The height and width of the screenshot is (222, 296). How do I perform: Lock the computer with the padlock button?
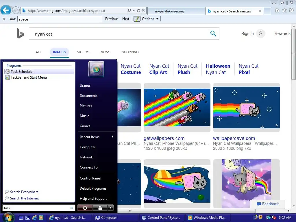point(100,208)
